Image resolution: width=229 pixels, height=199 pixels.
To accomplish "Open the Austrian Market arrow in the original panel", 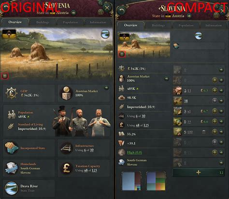I will tap(106, 88).
